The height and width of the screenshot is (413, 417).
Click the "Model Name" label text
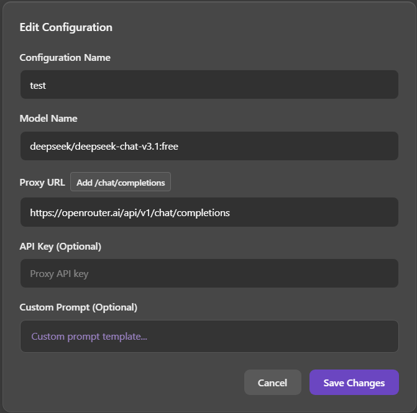coord(48,118)
